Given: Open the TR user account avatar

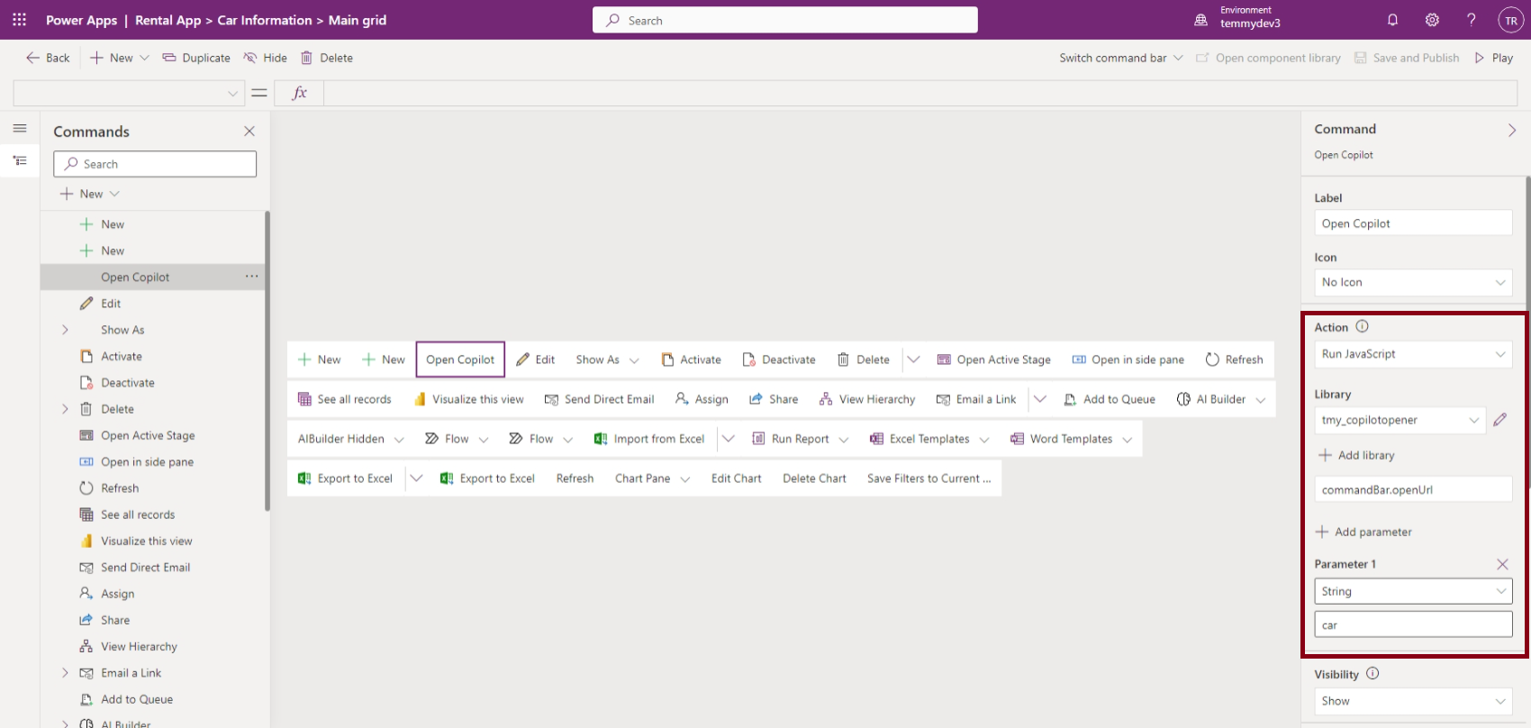Looking at the screenshot, I should point(1510,20).
